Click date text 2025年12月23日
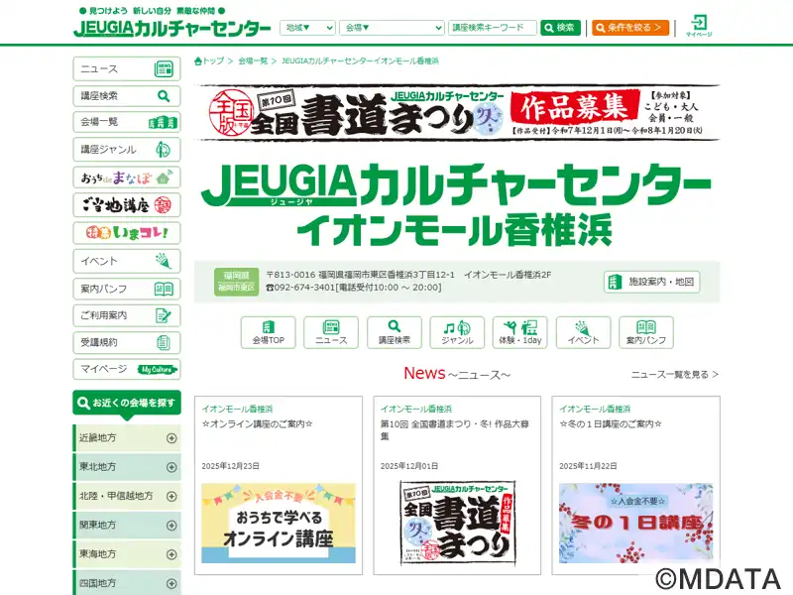This screenshot has width=793, height=595. click(231, 466)
